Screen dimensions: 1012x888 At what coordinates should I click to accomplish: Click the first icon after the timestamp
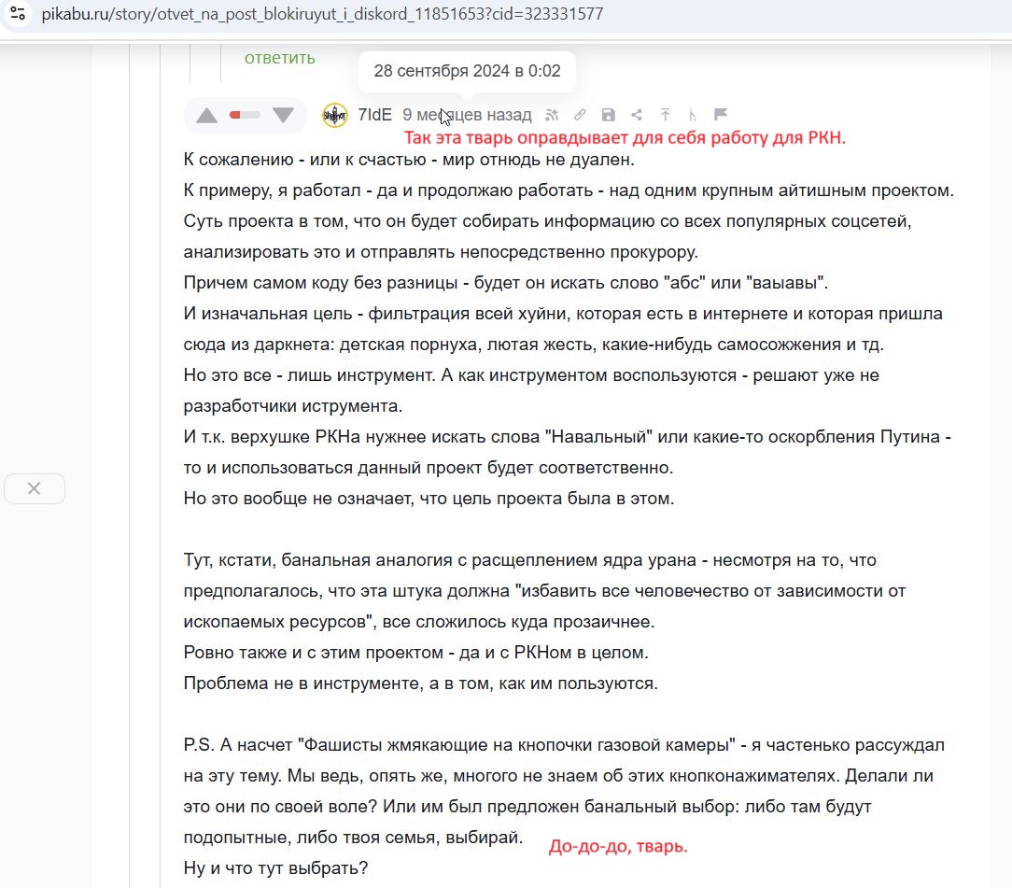(552, 115)
